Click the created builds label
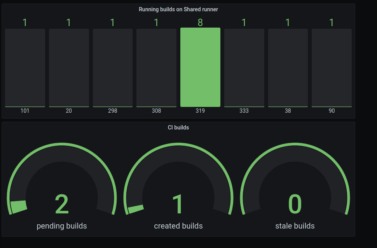Image resolution: width=377 pixels, height=248 pixels. 178,226
